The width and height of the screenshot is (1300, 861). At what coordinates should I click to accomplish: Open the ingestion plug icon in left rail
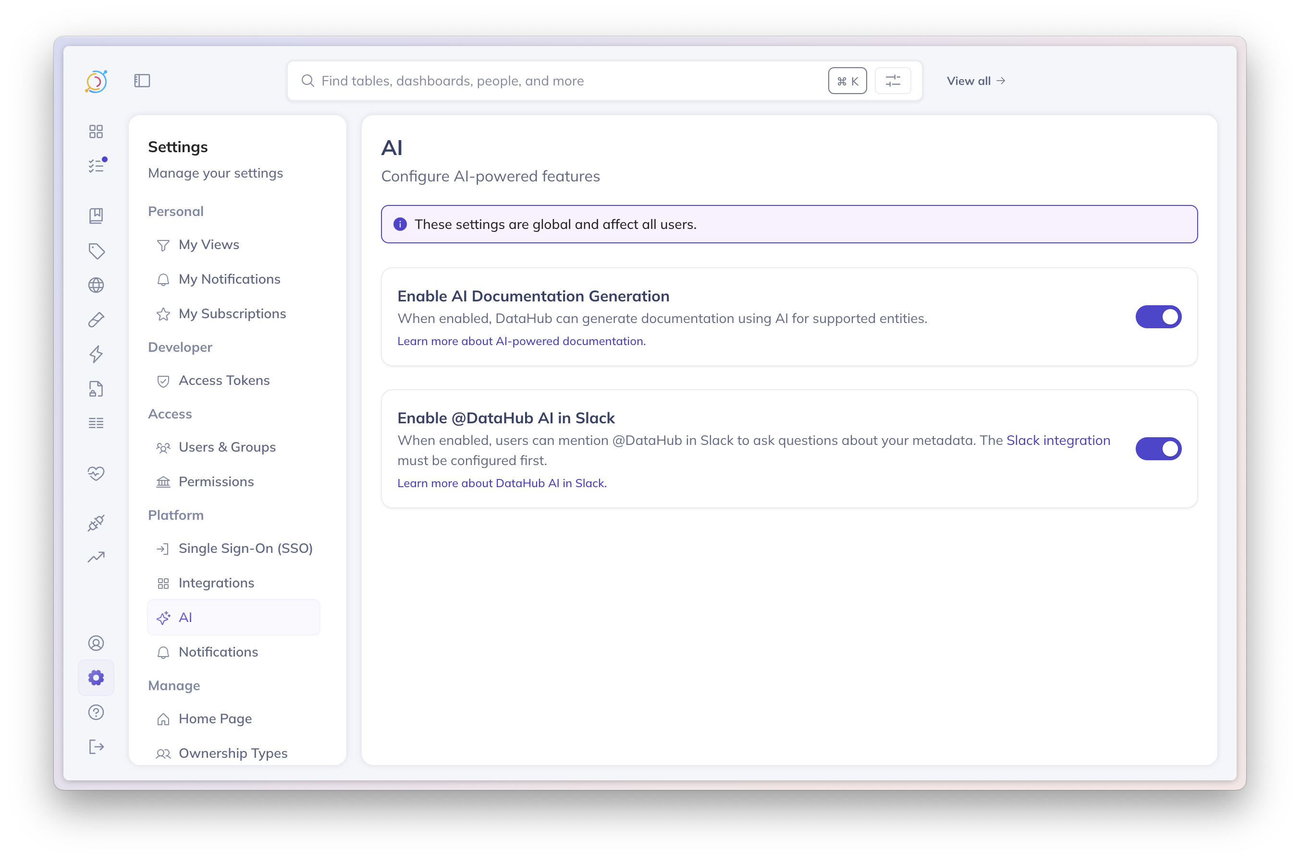(x=96, y=523)
